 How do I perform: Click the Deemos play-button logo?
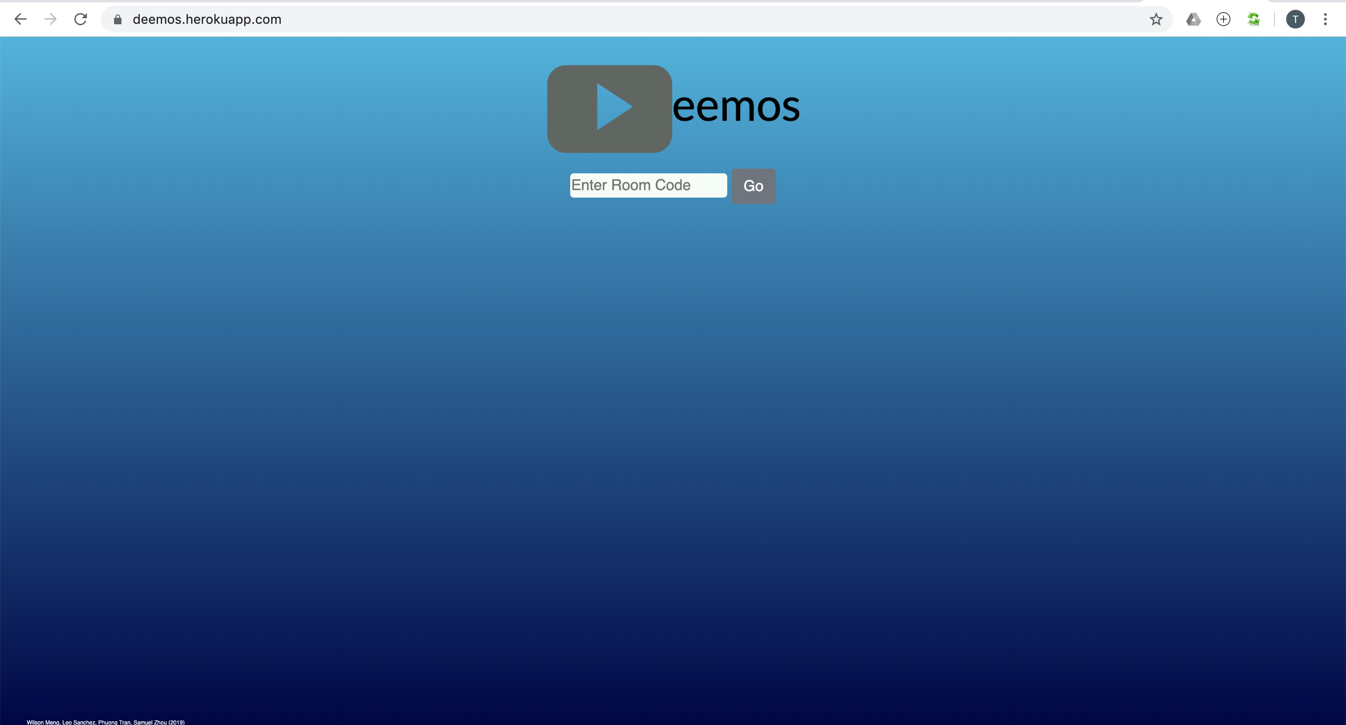(x=609, y=109)
